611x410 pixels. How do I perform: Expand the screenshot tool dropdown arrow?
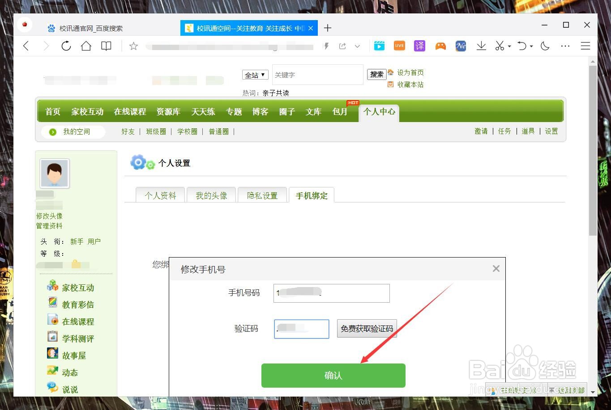tap(509, 46)
